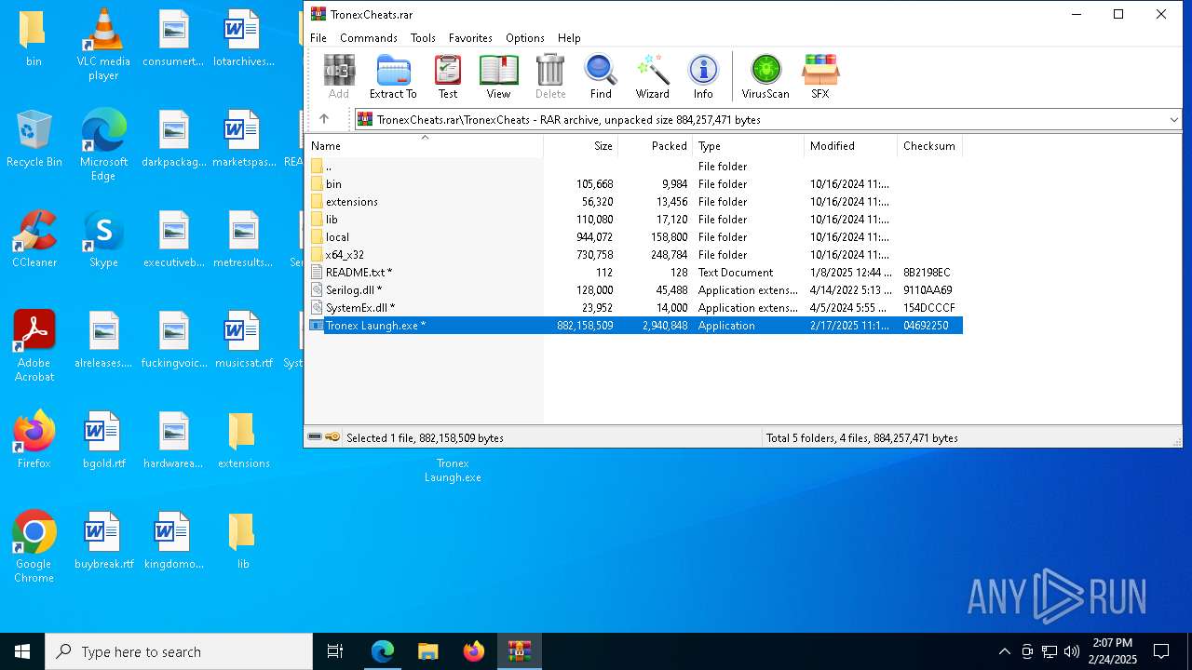Image resolution: width=1192 pixels, height=670 pixels.
Task: Select the lib folder in archive
Action: click(x=634, y=220)
